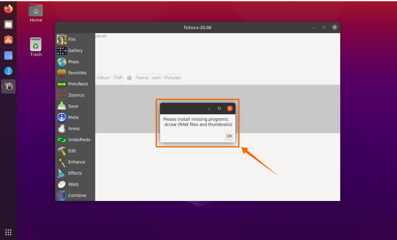The height and width of the screenshot is (240, 397).
Task: Click the Save icon in sidebar
Action: click(x=62, y=106)
